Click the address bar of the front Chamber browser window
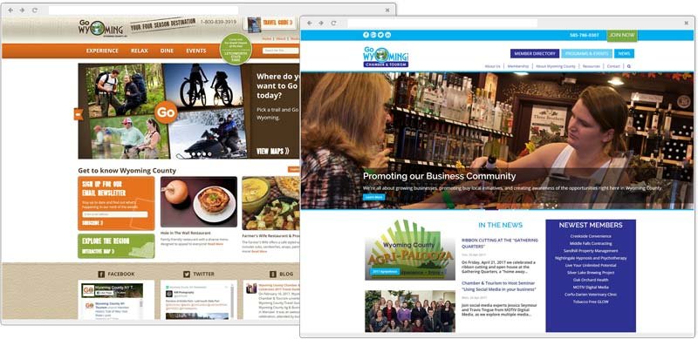 (x=442, y=24)
